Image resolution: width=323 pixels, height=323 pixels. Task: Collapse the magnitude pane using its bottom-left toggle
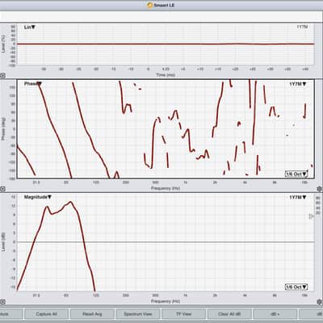[2, 302]
